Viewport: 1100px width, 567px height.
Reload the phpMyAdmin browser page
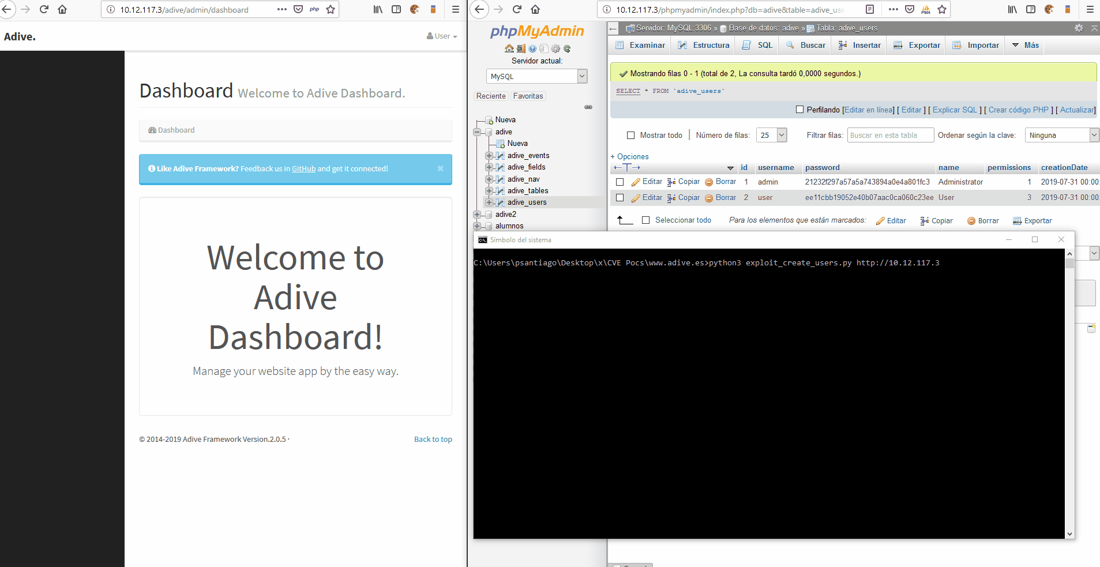pyautogui.click(x=517, y=9)
